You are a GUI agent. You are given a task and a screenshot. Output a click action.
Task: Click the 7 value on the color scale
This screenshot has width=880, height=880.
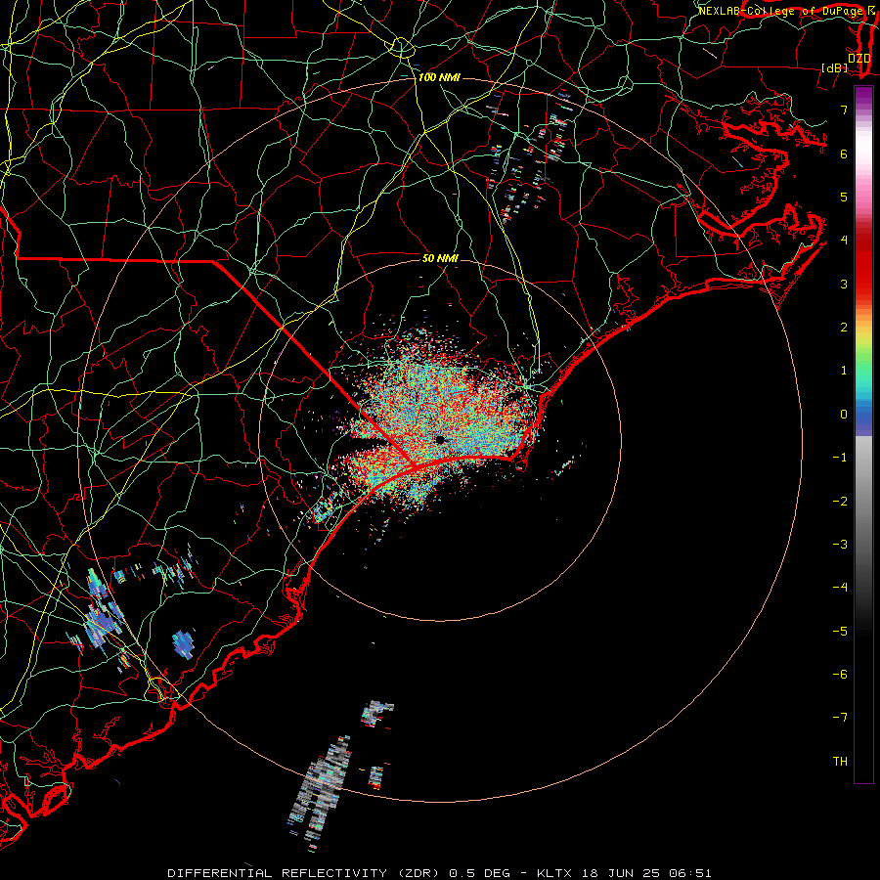[844, 110]
